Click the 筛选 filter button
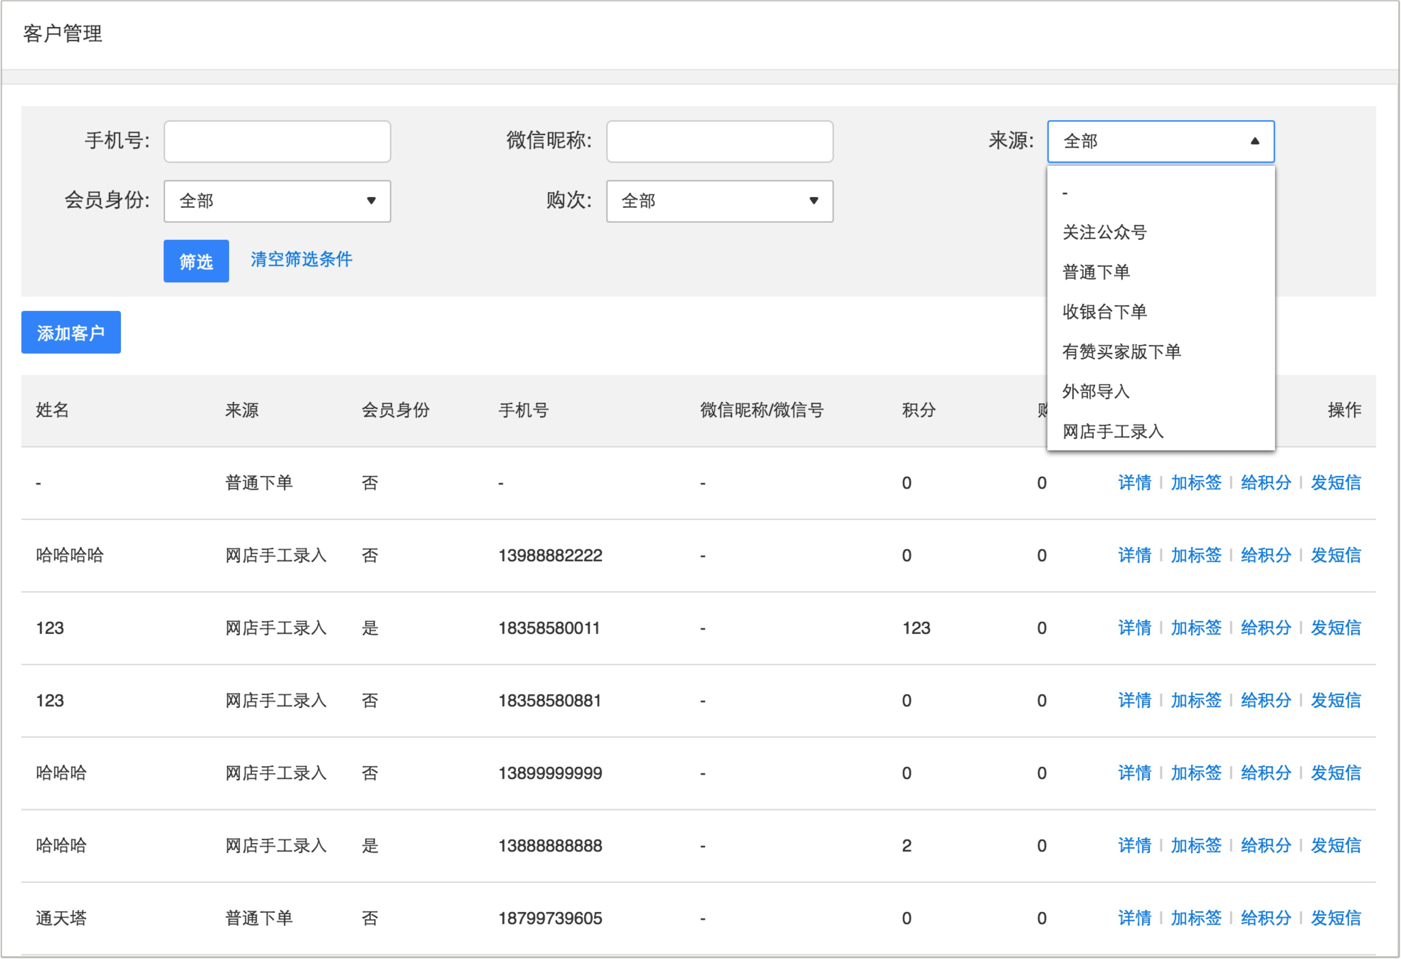Image resolution: width=1401 pixels, height=959 pixels. (195, 261)
